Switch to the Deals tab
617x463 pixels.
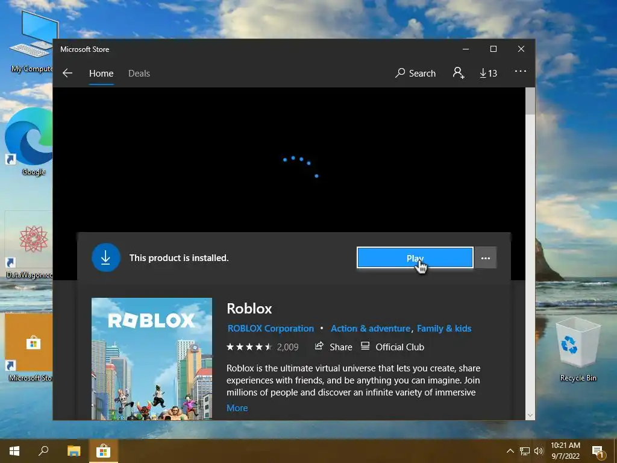[139, 73]
